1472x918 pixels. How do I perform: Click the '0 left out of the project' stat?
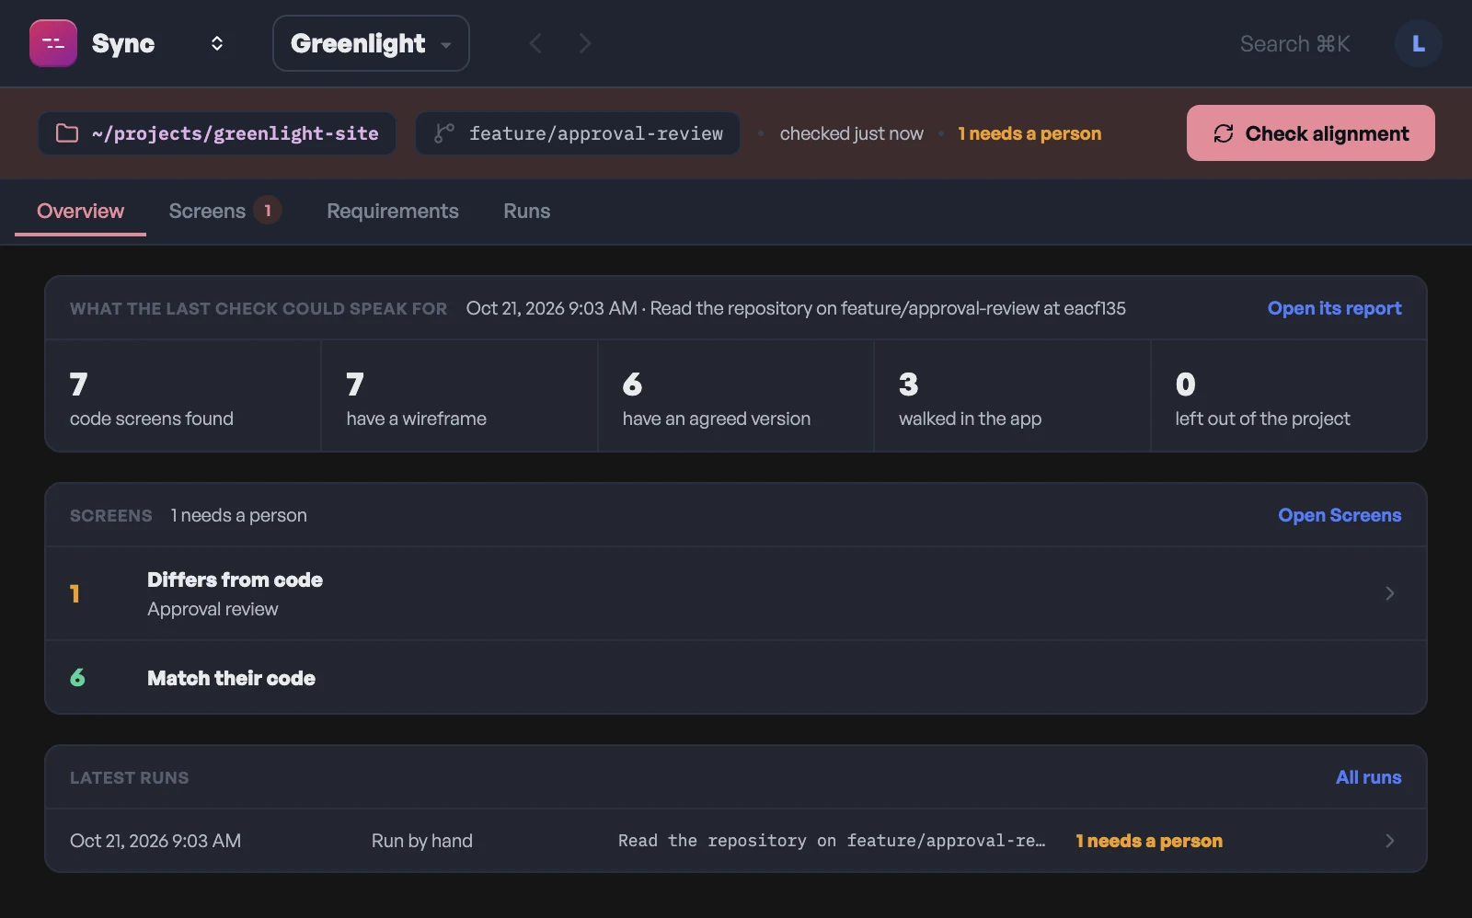click(x=1289, y=396)
